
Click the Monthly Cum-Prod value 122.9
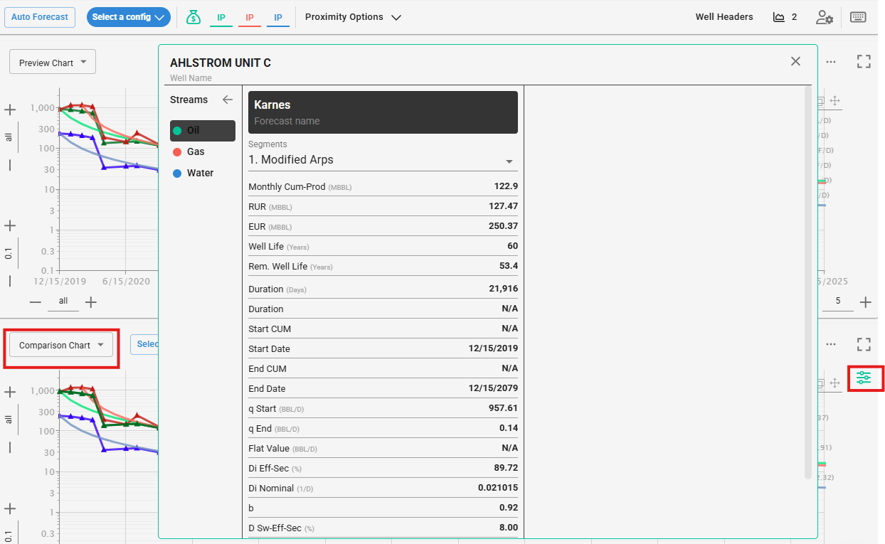[x=506, y=186]
